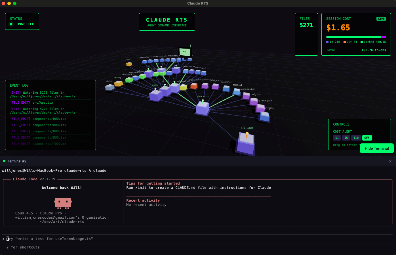Select the README.md file node
The height and width of the screenshot is (255, 396).
(x=226, y=89)
